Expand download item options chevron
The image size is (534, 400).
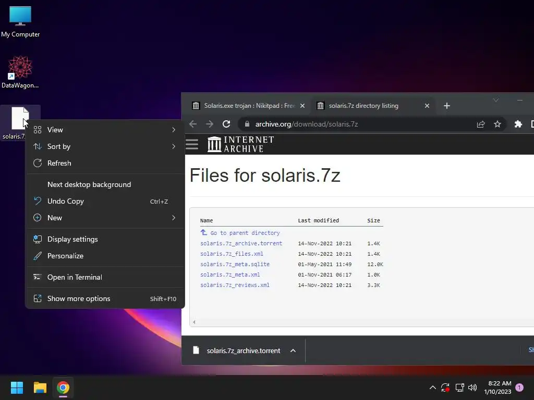click(x=293, y=351)
